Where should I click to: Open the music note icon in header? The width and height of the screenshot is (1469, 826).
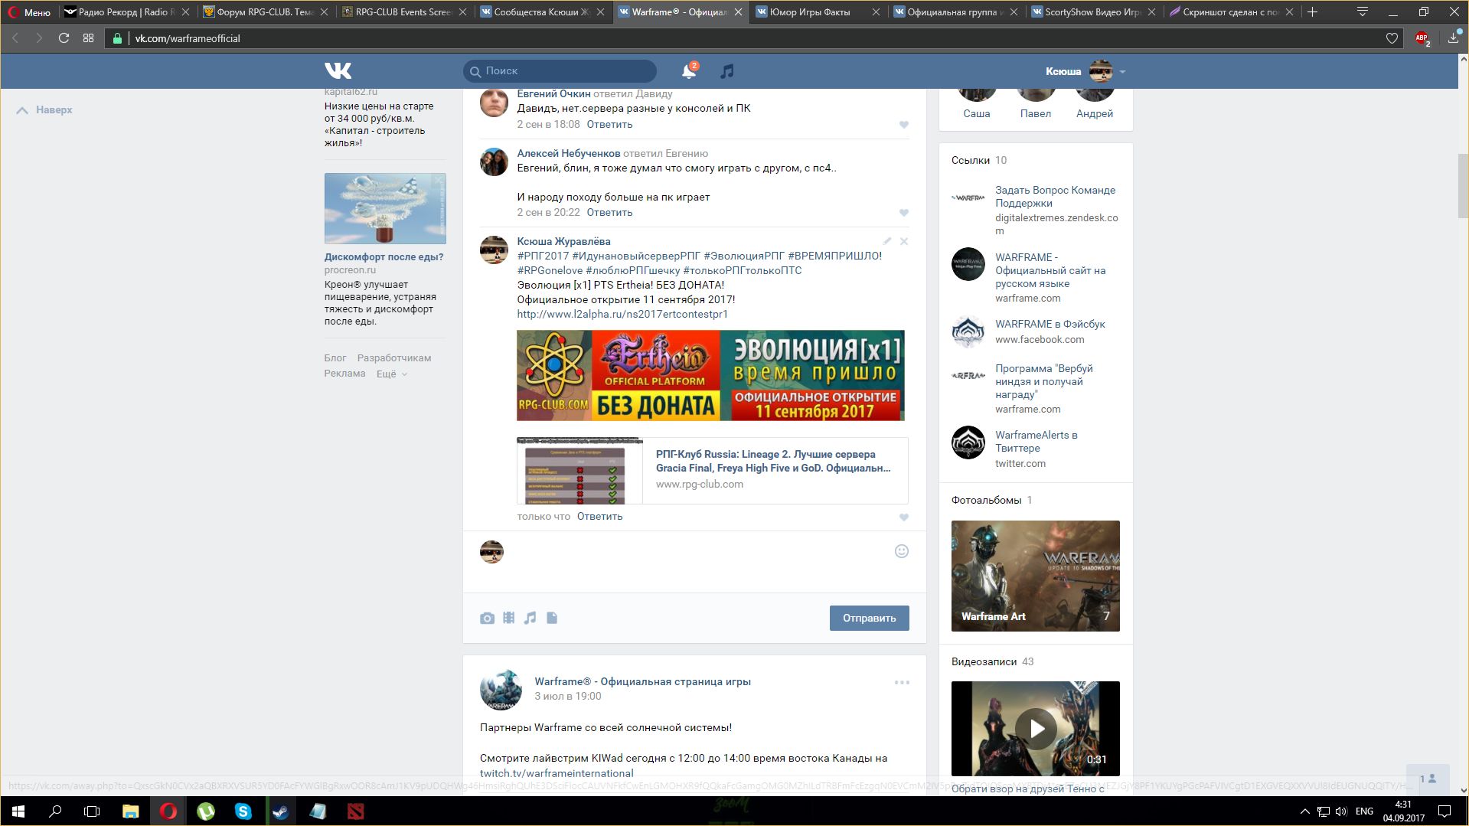point(726,71)
